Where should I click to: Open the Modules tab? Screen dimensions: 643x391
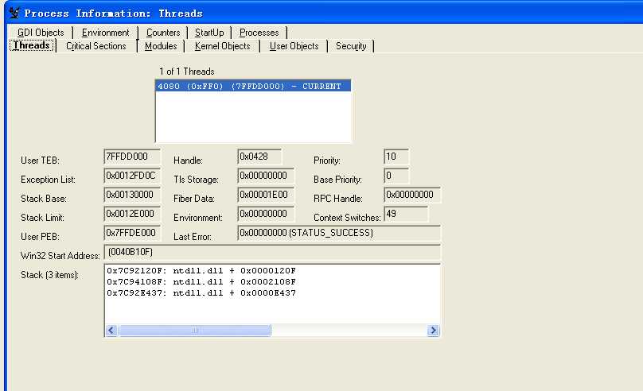click(x=161, y=46)
